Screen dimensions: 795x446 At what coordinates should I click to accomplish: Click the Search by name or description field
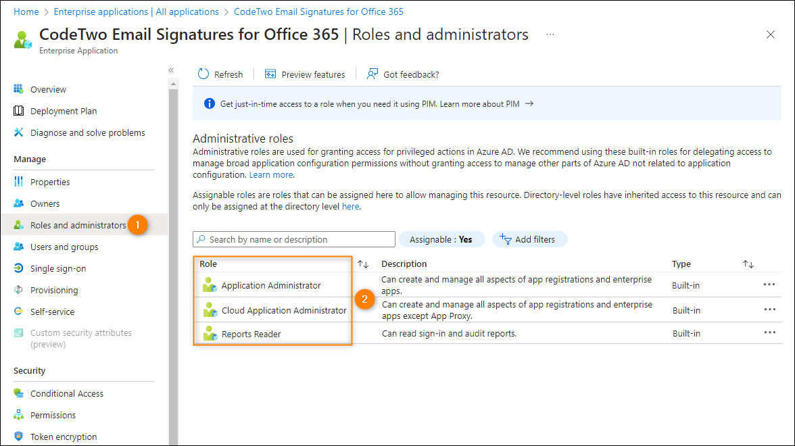(x=293, y=239)
